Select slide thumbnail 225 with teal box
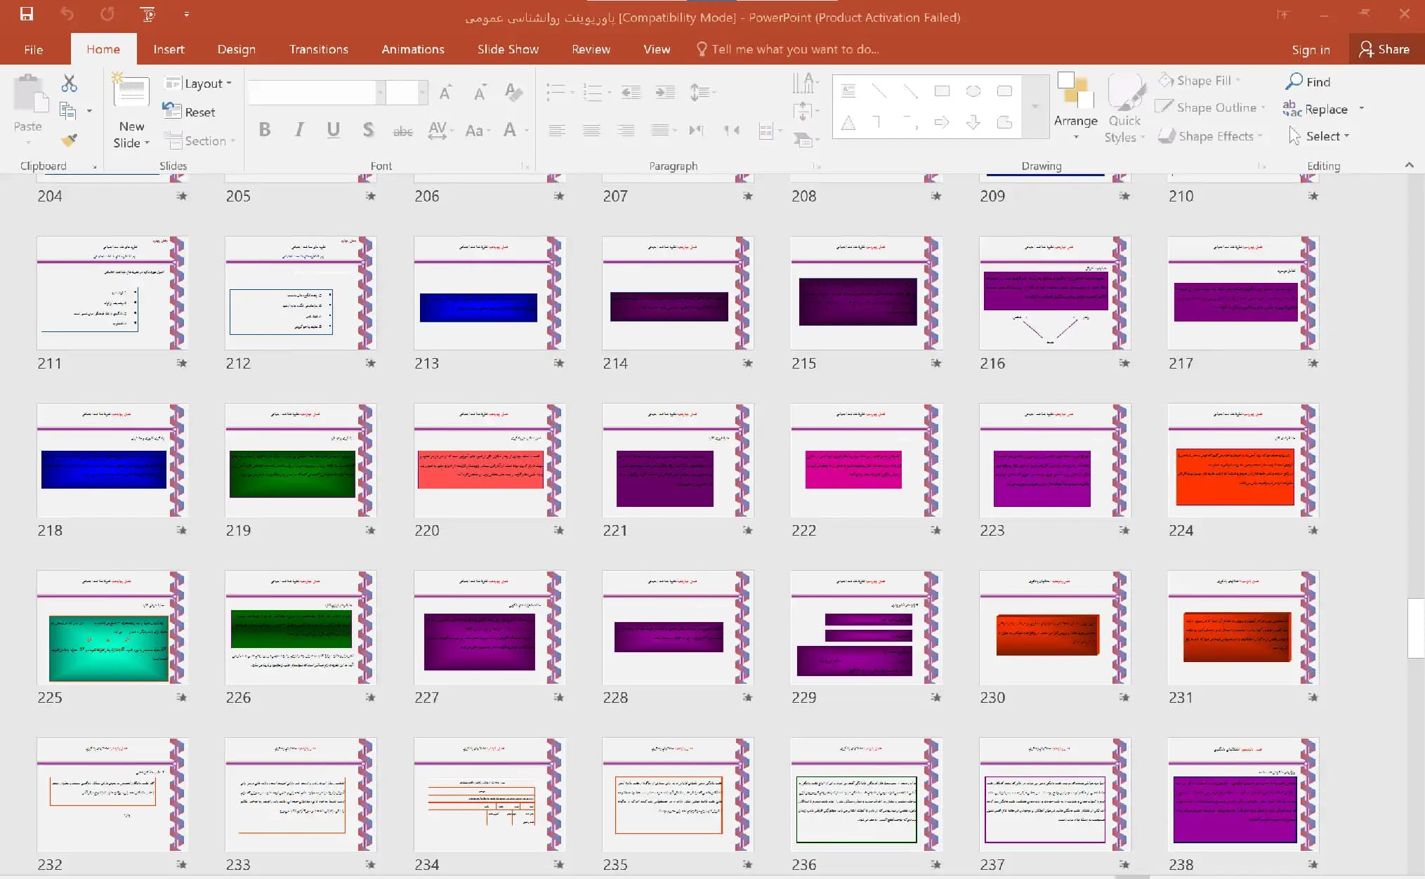The image size is (1425, 879). [112, 626]
